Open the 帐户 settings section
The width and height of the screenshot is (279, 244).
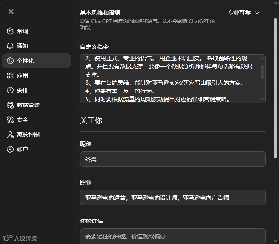pos(37,149)
